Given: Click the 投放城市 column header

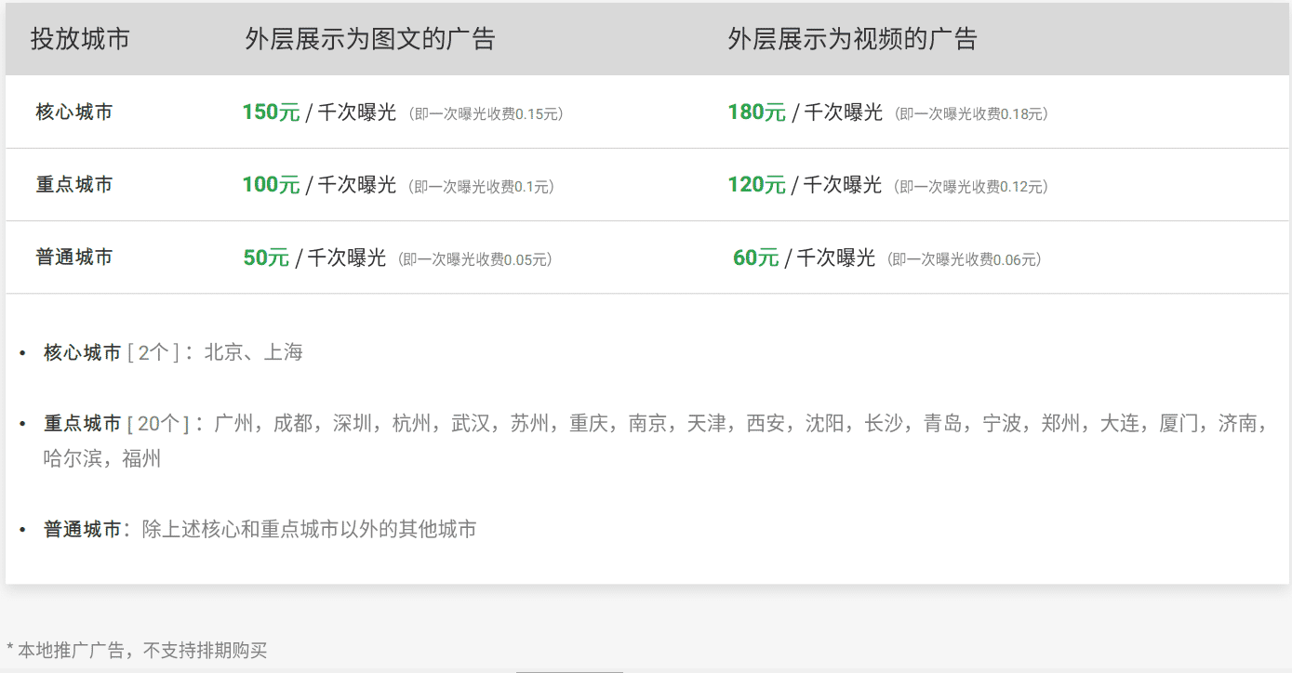Looking at the screenshot, I should 80,39.
